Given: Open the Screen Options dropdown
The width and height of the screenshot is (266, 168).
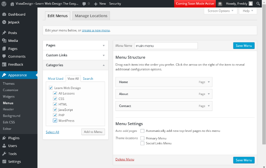Looking at the screenshot, I should tap(221, 11).
